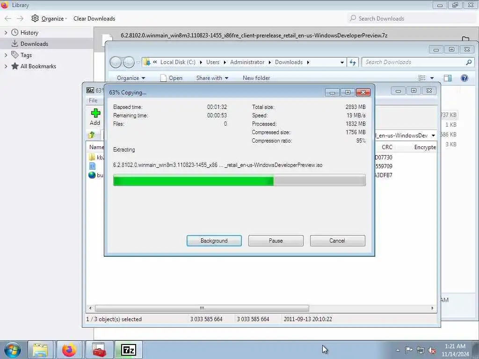Pause the extraction

click(x=276, y=241)
